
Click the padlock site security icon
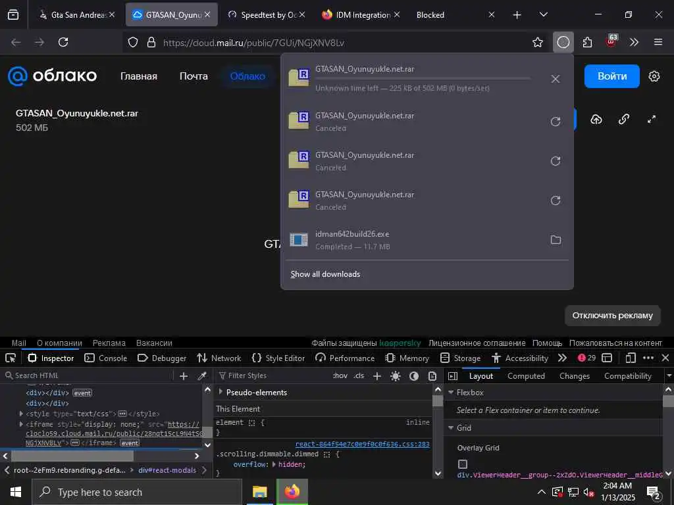[x=151, y=42]
